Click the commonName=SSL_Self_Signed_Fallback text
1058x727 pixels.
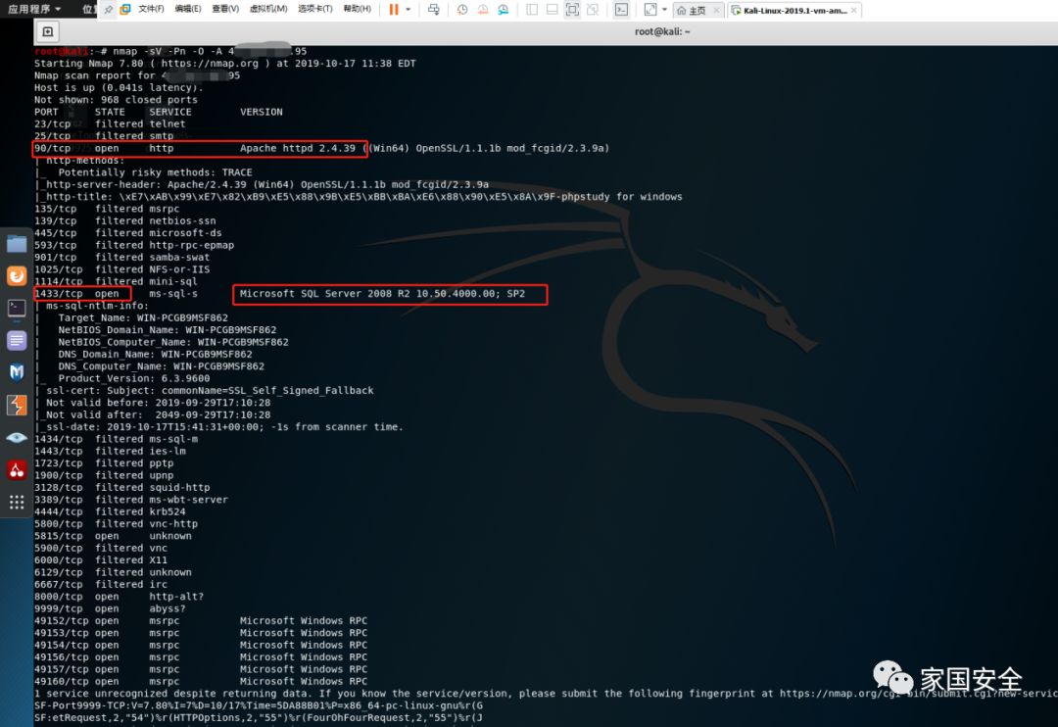[x=267, y=391]
